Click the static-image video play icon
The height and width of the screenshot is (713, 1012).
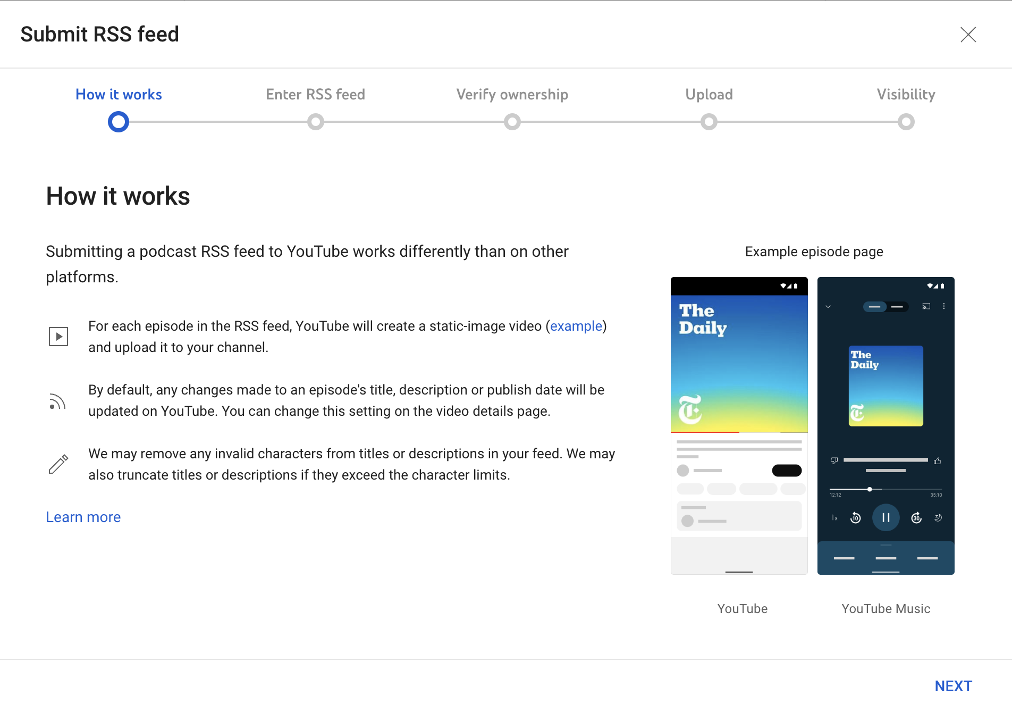(x=58, y=337)
